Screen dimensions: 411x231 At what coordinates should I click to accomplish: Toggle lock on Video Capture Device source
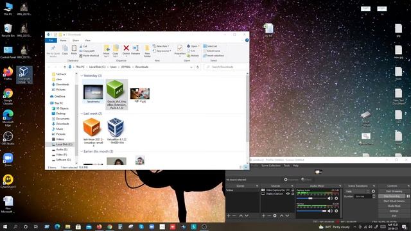coord(293,191)
